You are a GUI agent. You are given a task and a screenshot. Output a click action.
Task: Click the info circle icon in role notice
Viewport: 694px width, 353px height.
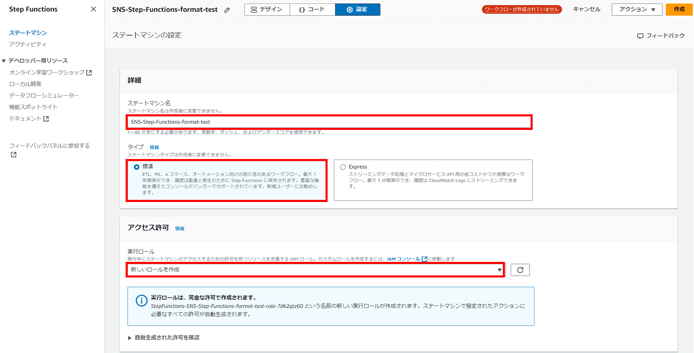tap(142, 301)
